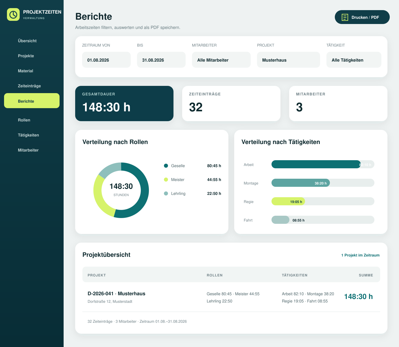Viewport: 399px width, 347px height.
Task: Click the Summe column header
Action: pyautogui.click(x=366, y=275)
